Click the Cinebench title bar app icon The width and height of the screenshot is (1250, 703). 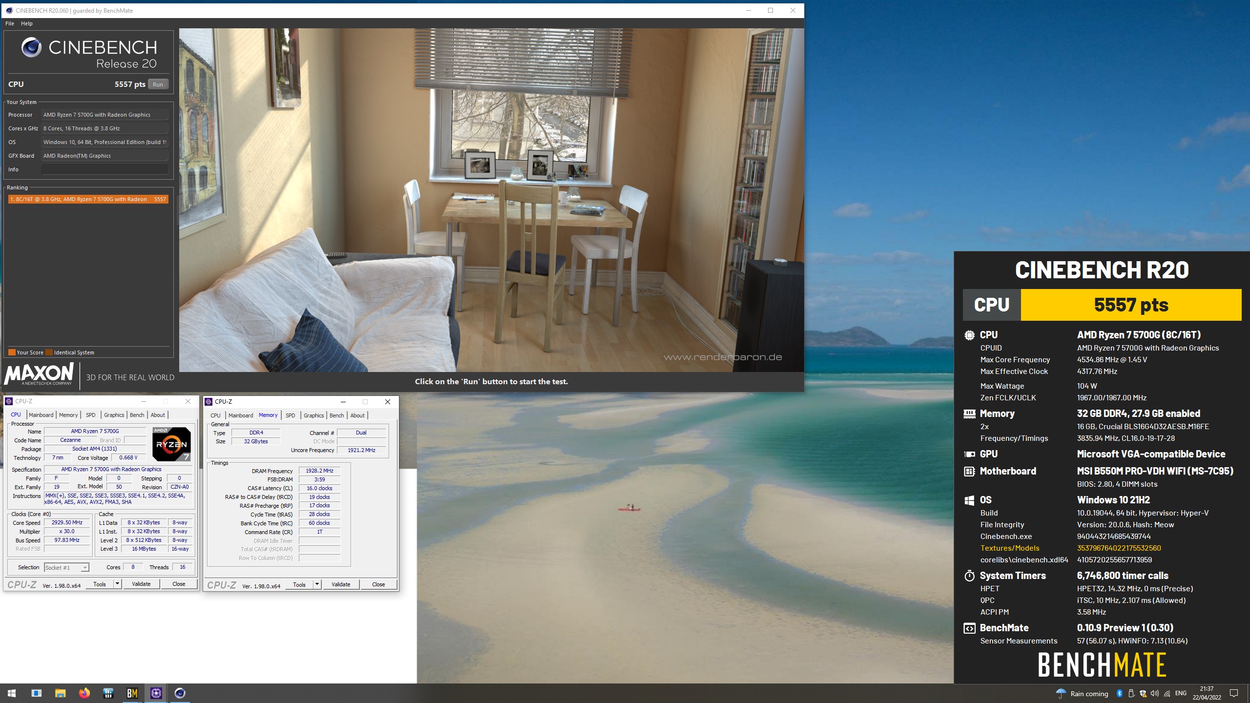coord(9,10)
